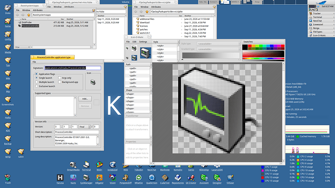Open File menu in ProcessController application type window
The height and width of the screenshot is (188, 335).
34,62
